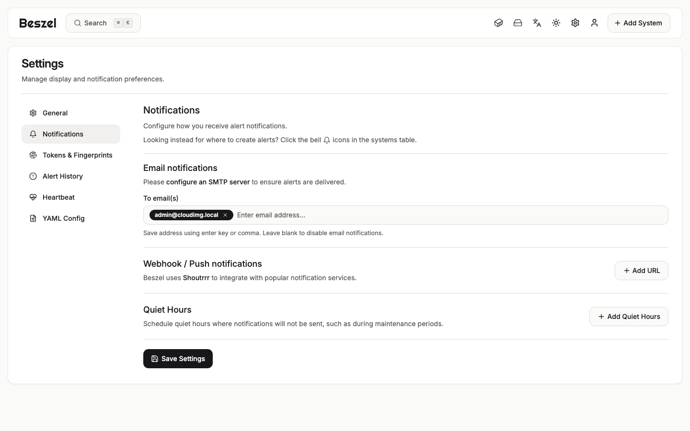
Task: Click the Alert History circle-alert icon
Action: (x=33, y=176)
